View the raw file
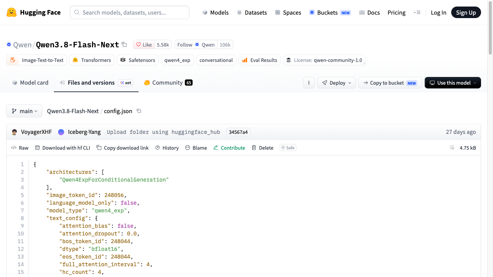Viewport: 493px width, 277px height. pos(20,148)
